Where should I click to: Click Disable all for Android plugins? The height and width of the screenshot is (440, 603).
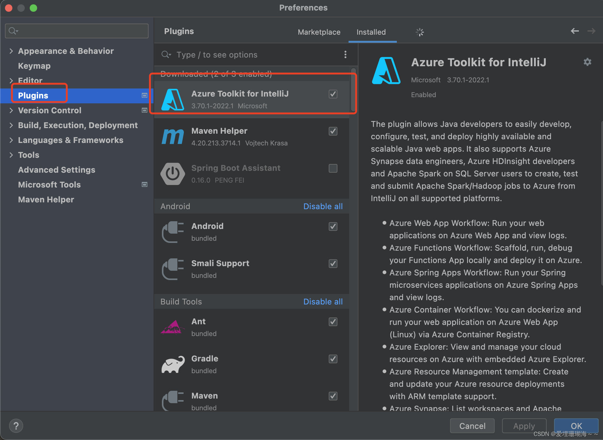coord(323,206)
